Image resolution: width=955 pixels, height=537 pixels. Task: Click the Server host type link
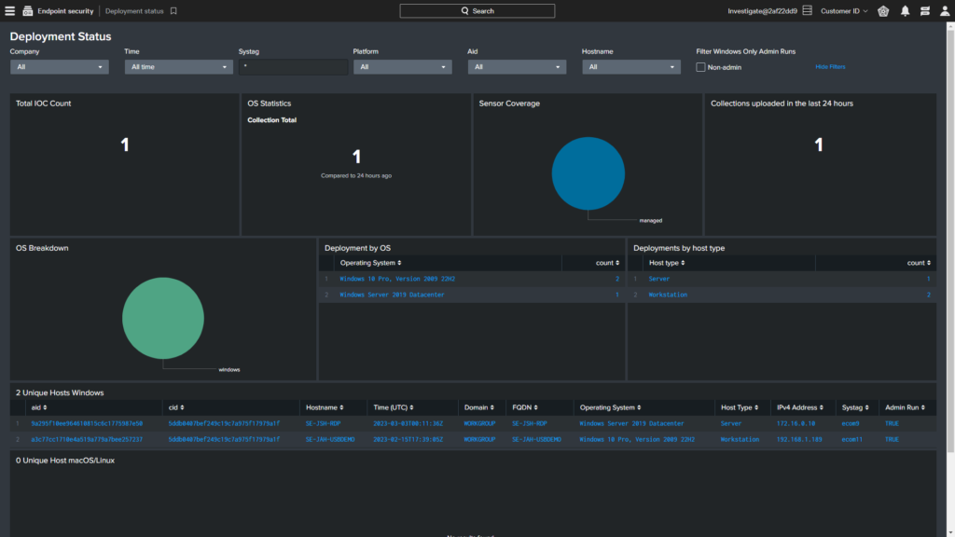[x=658, y=279]
